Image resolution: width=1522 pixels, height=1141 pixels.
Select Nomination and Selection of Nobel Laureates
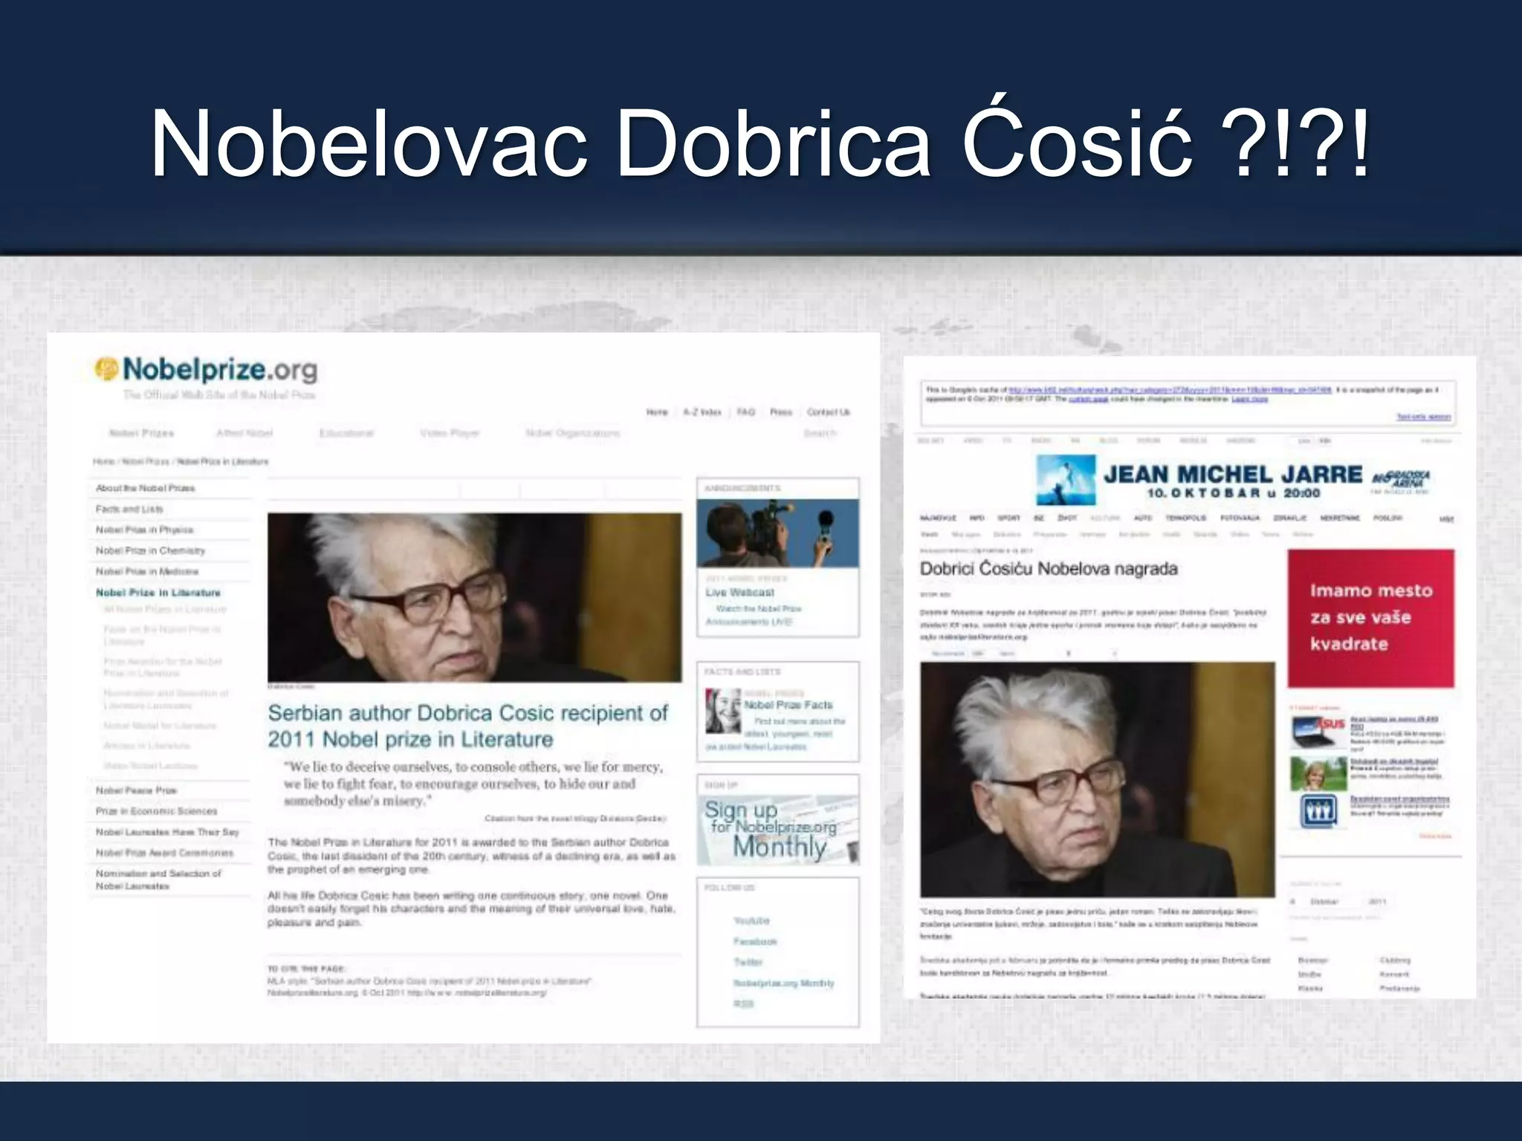click(x=158, y=880)
